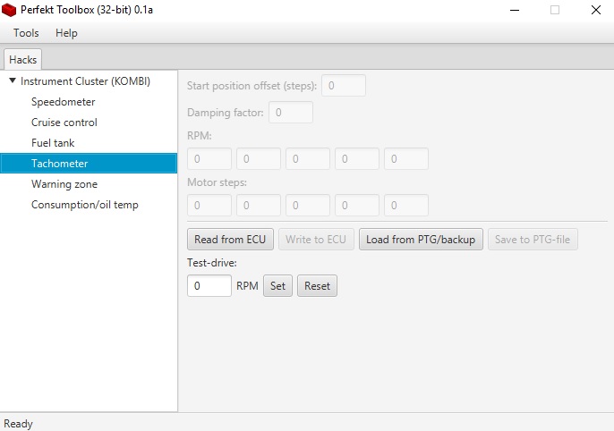Screen dimensions: 614x431
Task: Click the Reset button
Action: (x=317, y=286)
